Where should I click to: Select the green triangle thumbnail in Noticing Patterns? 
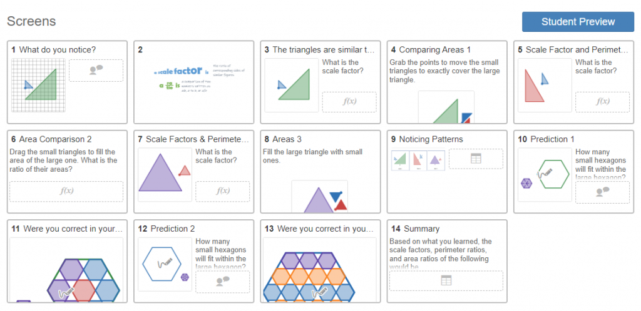tap(400, 160)
